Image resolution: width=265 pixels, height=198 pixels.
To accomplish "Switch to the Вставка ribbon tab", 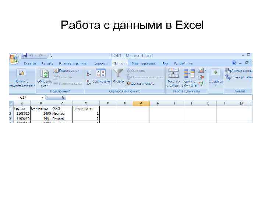I will point(47,63).
